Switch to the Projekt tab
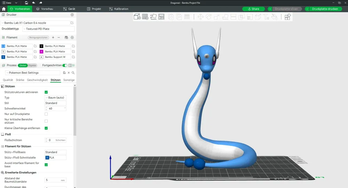This screenshot has width=348, height=188. (x=94, y=9)
